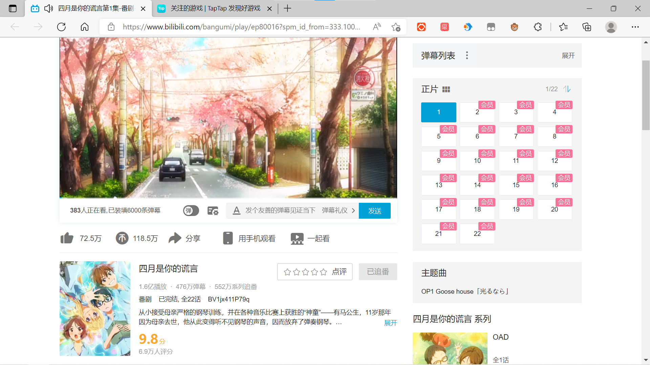Select episode 2
This screenshot has width=650, height=365.
[477, 112]
